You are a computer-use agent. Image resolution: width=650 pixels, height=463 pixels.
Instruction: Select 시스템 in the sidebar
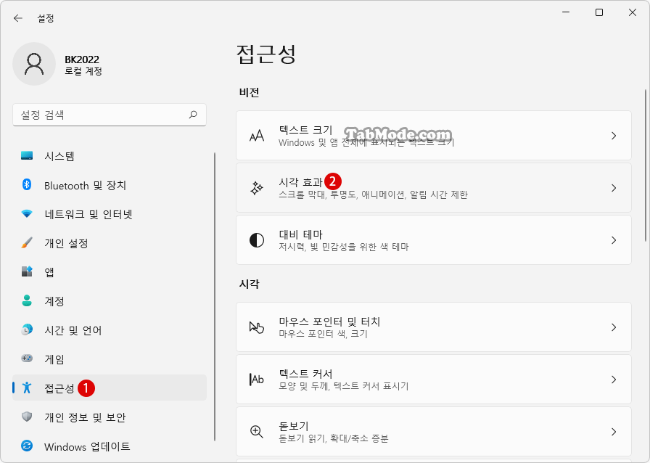[x=110, y=156]
